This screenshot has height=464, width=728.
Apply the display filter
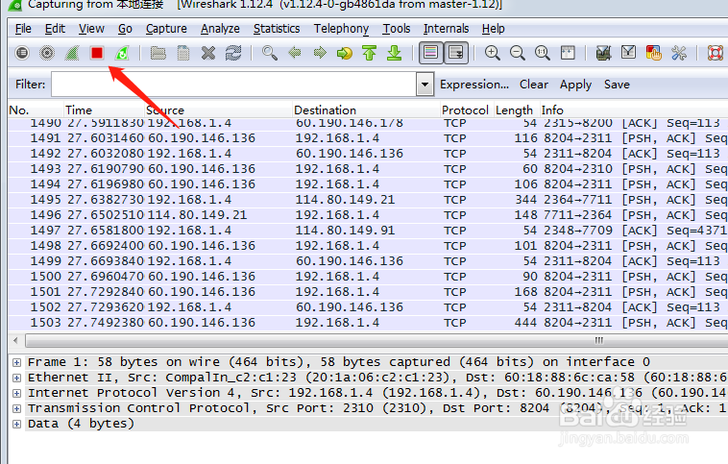point(575,85)
